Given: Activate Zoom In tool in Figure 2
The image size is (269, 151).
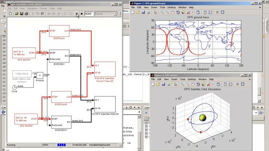Looking at the screenshot, I should [x=182, y=84].
